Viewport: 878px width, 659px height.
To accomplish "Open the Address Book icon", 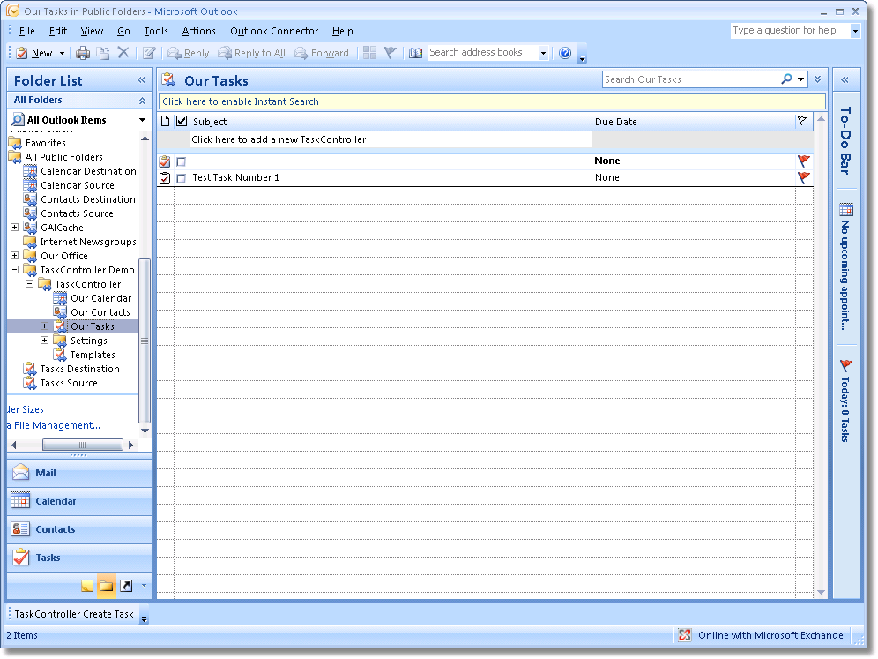I will (x=416, y=53).
